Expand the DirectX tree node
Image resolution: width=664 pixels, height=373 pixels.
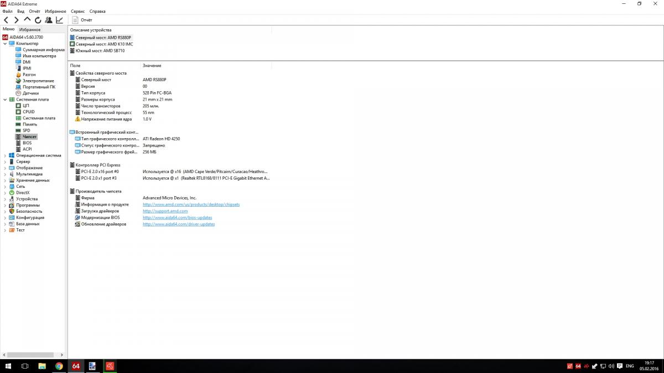(5, 193)
